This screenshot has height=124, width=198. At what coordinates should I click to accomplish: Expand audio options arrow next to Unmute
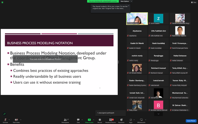[9, 120]
